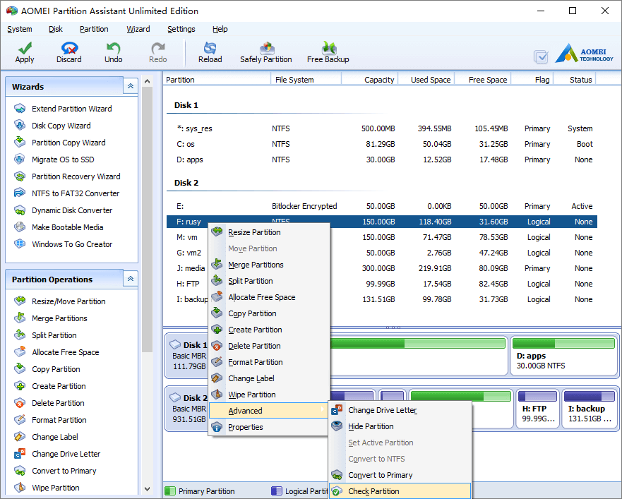Collapse the Wizards panel with its chevron

click(x=130, y=85)
